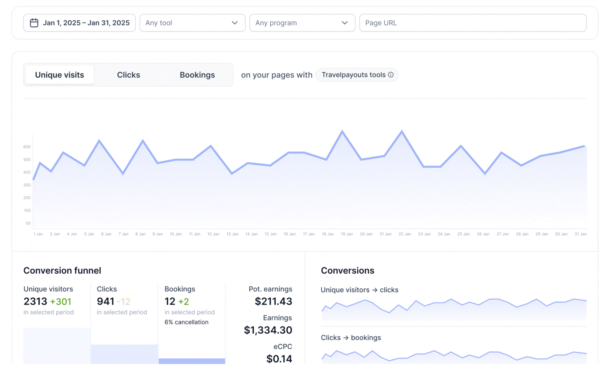Open the info tooltip on Travelpayouts tools
This screenshot has height=366, width=607.
point(391,75)
